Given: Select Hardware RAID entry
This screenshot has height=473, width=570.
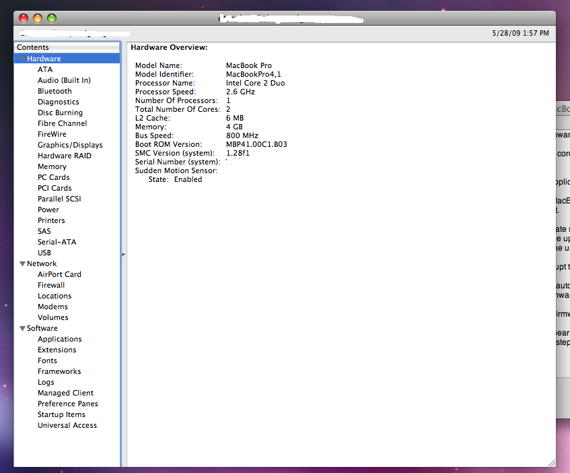Looking at the screenshot, I should 65,156.
